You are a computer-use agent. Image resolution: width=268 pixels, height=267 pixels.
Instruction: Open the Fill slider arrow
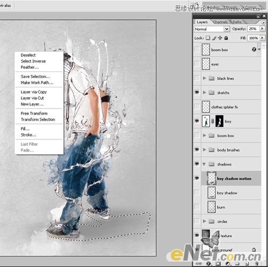pyautogui.click(x=262, y=38)
